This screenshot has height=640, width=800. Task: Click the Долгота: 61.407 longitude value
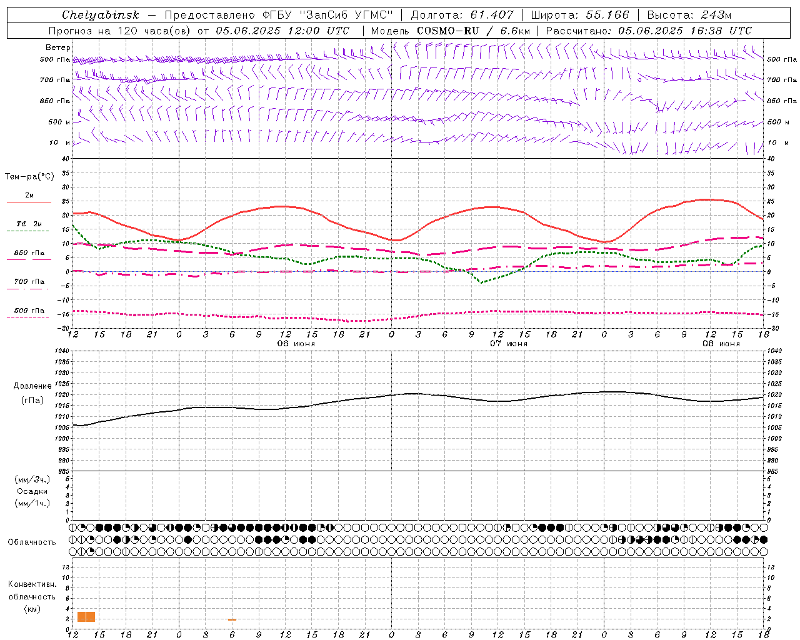(462, 15)
